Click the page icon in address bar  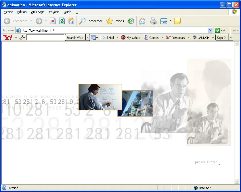(18, 30)
